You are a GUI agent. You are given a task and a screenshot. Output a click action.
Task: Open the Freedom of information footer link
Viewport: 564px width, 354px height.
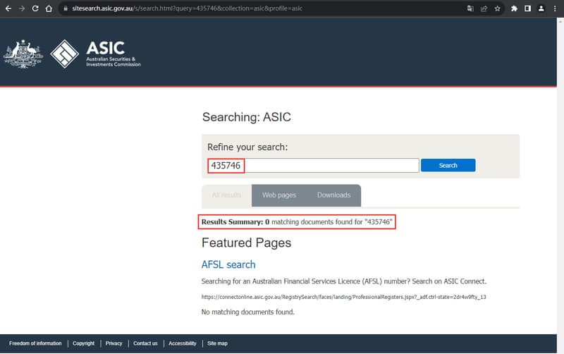[x=35, y=343]
